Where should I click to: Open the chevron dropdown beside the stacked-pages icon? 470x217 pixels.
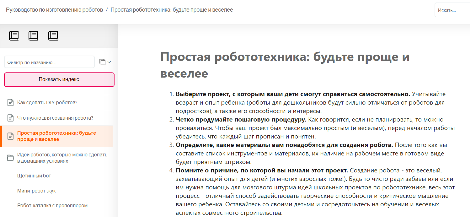pos(109,62)
